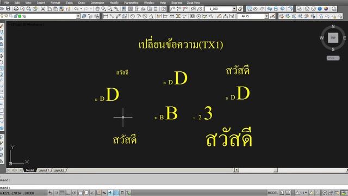Click the S compass direction on ViewCube
Viewport: 348px width, 196px height.
point(333,50)
